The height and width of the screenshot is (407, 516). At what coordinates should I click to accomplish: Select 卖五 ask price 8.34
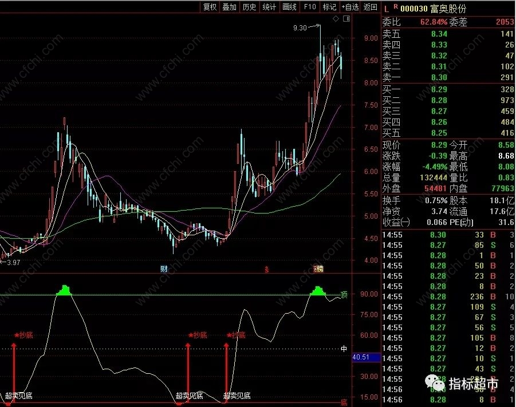(x=439, y=34)
